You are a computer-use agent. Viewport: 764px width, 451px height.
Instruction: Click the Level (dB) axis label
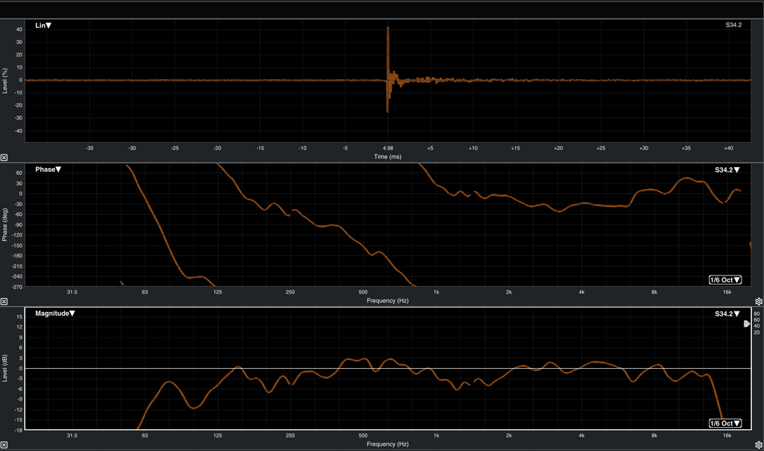pos(6,369)
